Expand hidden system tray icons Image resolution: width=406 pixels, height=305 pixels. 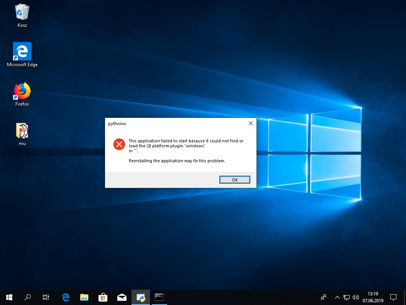click(337, 297)
